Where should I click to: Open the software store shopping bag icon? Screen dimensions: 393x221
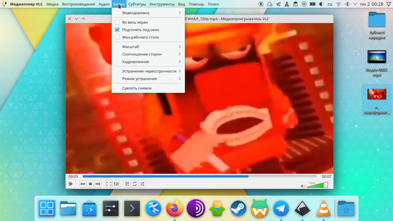(x=90, y=208)
